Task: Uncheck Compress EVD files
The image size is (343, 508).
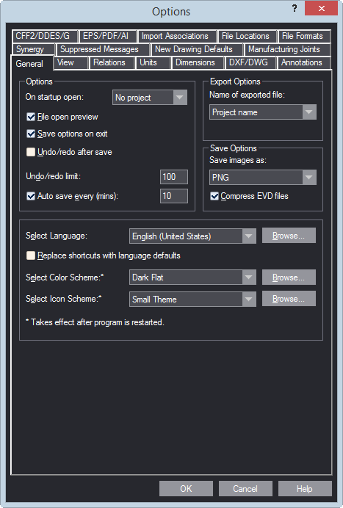Action: (214, 196)
